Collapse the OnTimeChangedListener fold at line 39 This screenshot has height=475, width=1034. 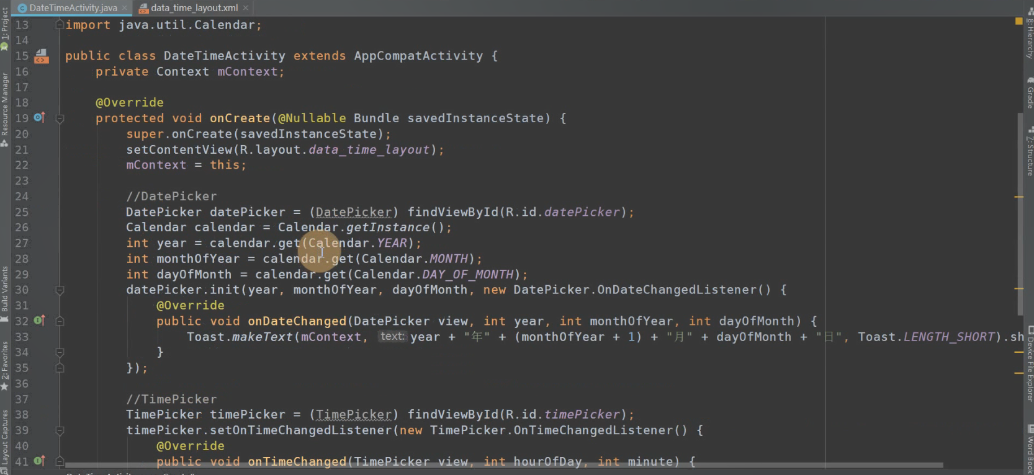(x=60, y=430)
